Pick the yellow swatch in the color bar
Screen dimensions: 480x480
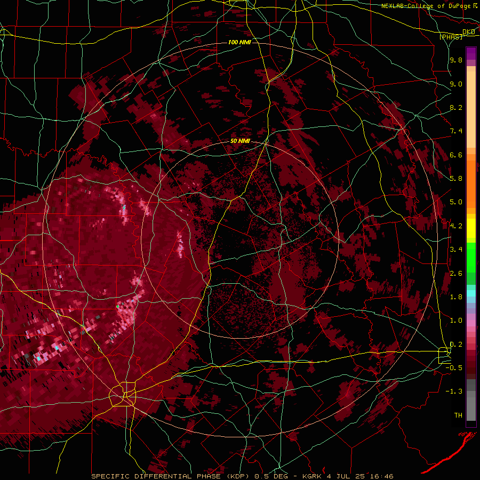tap(471, 228)
